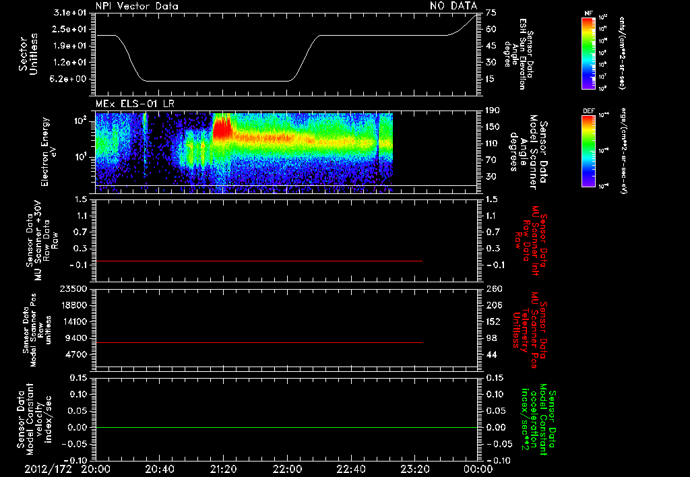Click the '152' telemetry tick value

tap(494, 321)
